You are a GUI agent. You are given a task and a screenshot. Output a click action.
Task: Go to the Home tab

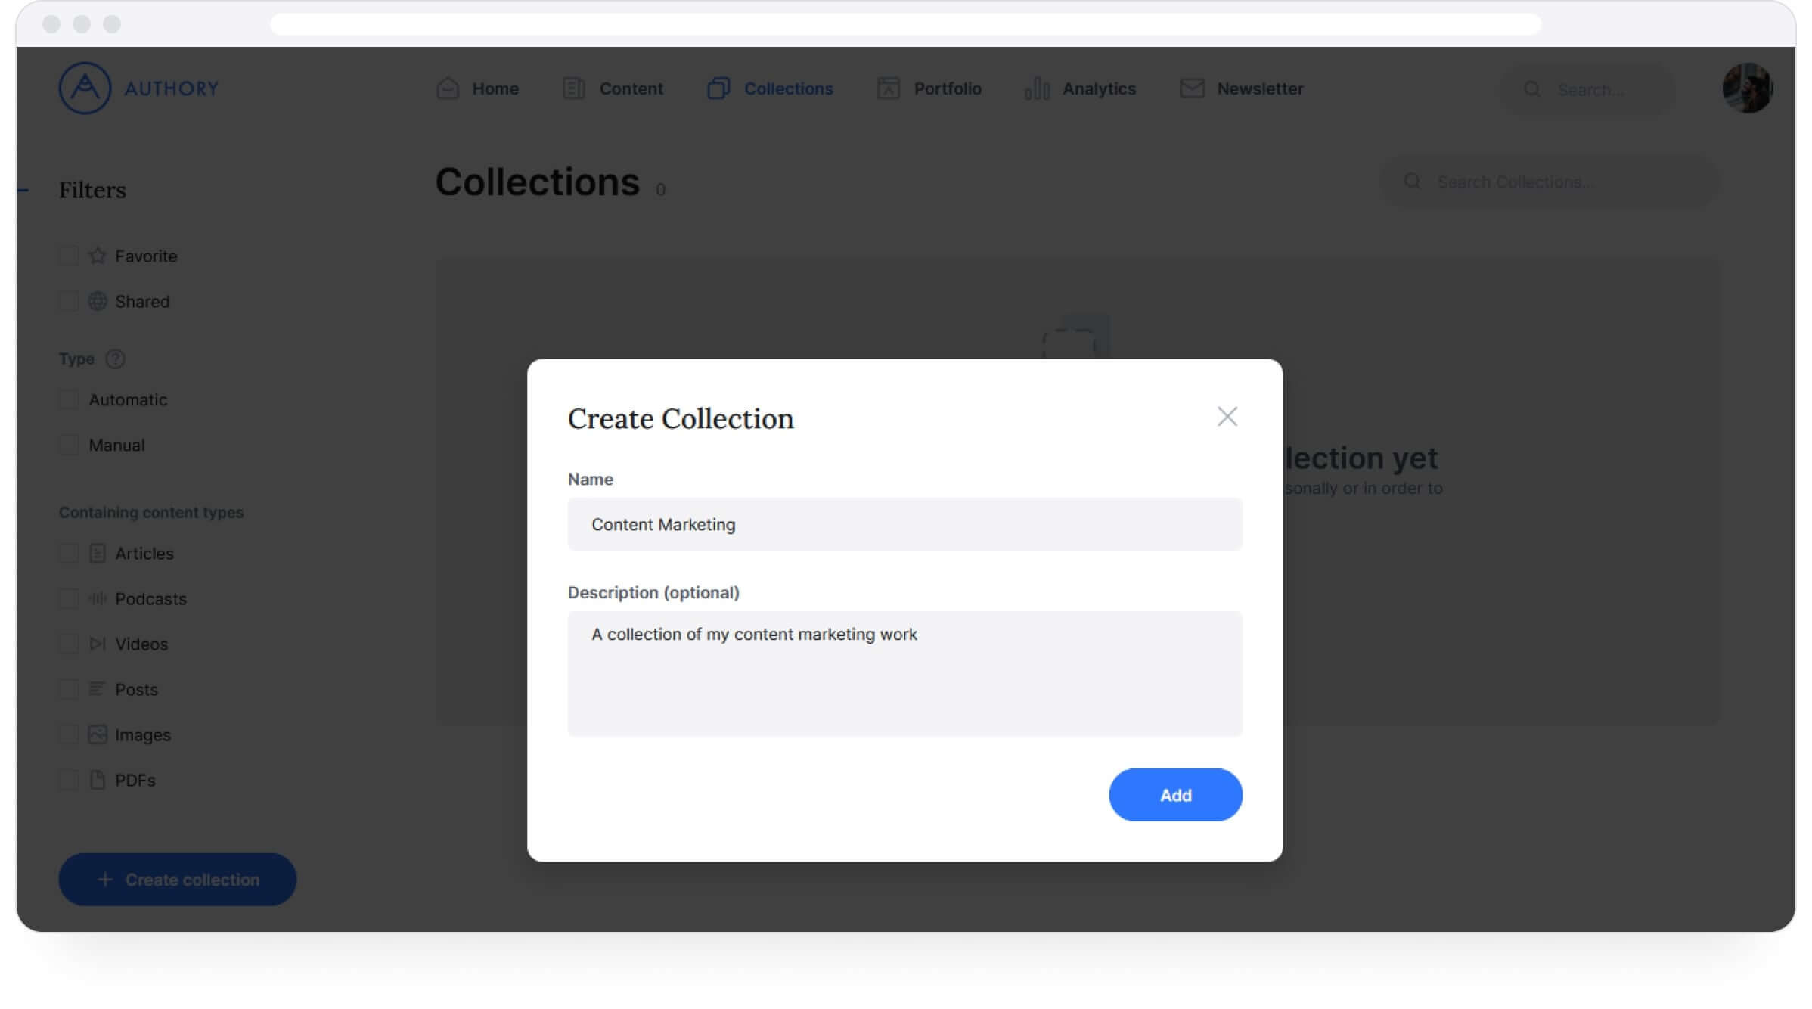point(478,88)
